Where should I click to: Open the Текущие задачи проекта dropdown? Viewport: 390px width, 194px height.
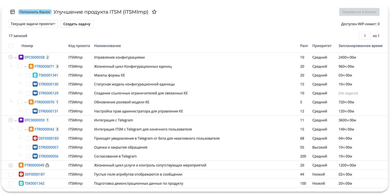coord(33,24)
